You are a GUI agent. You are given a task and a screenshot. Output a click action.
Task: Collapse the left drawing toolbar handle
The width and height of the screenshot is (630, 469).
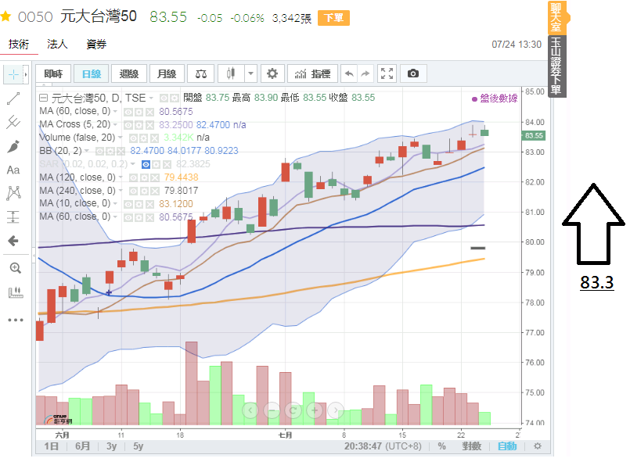[34, 255]
